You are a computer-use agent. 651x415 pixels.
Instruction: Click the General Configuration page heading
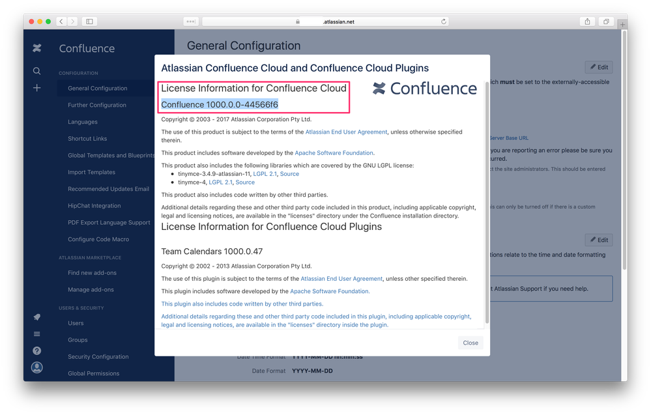coord(244,46)
